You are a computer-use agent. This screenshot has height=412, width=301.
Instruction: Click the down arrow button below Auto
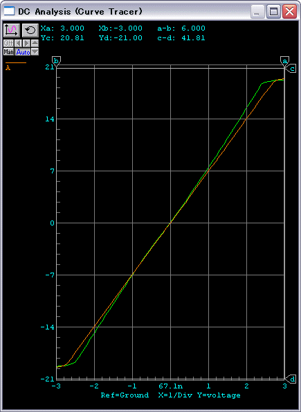(x=35, y=52)
